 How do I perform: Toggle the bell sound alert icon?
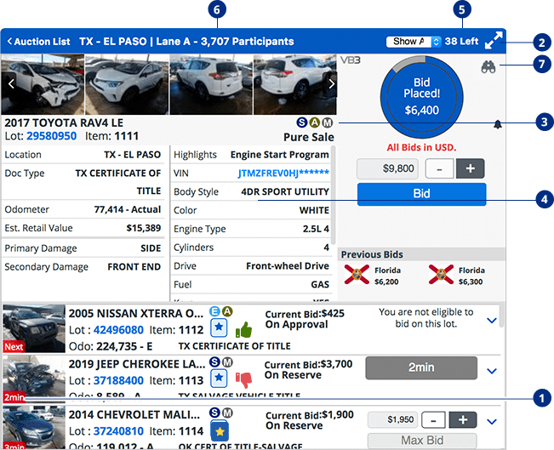click(498, 124)
